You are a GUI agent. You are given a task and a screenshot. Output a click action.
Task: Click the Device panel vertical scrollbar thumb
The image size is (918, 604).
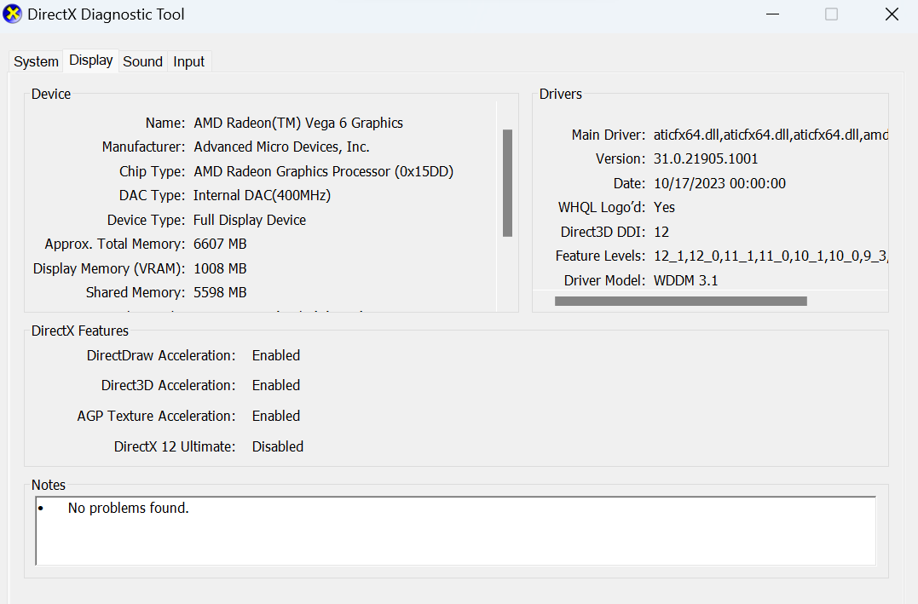(x=508, y=183)
